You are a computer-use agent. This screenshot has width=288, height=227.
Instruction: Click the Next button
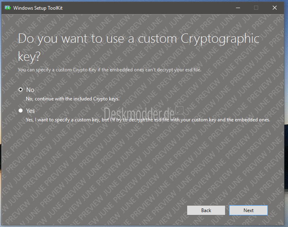pyautogui.click(x=248, y=210)
